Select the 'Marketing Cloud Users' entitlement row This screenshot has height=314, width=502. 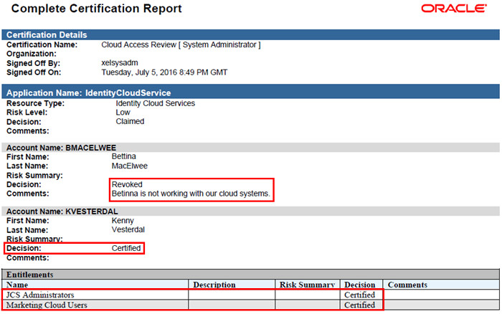coord(250,305)
